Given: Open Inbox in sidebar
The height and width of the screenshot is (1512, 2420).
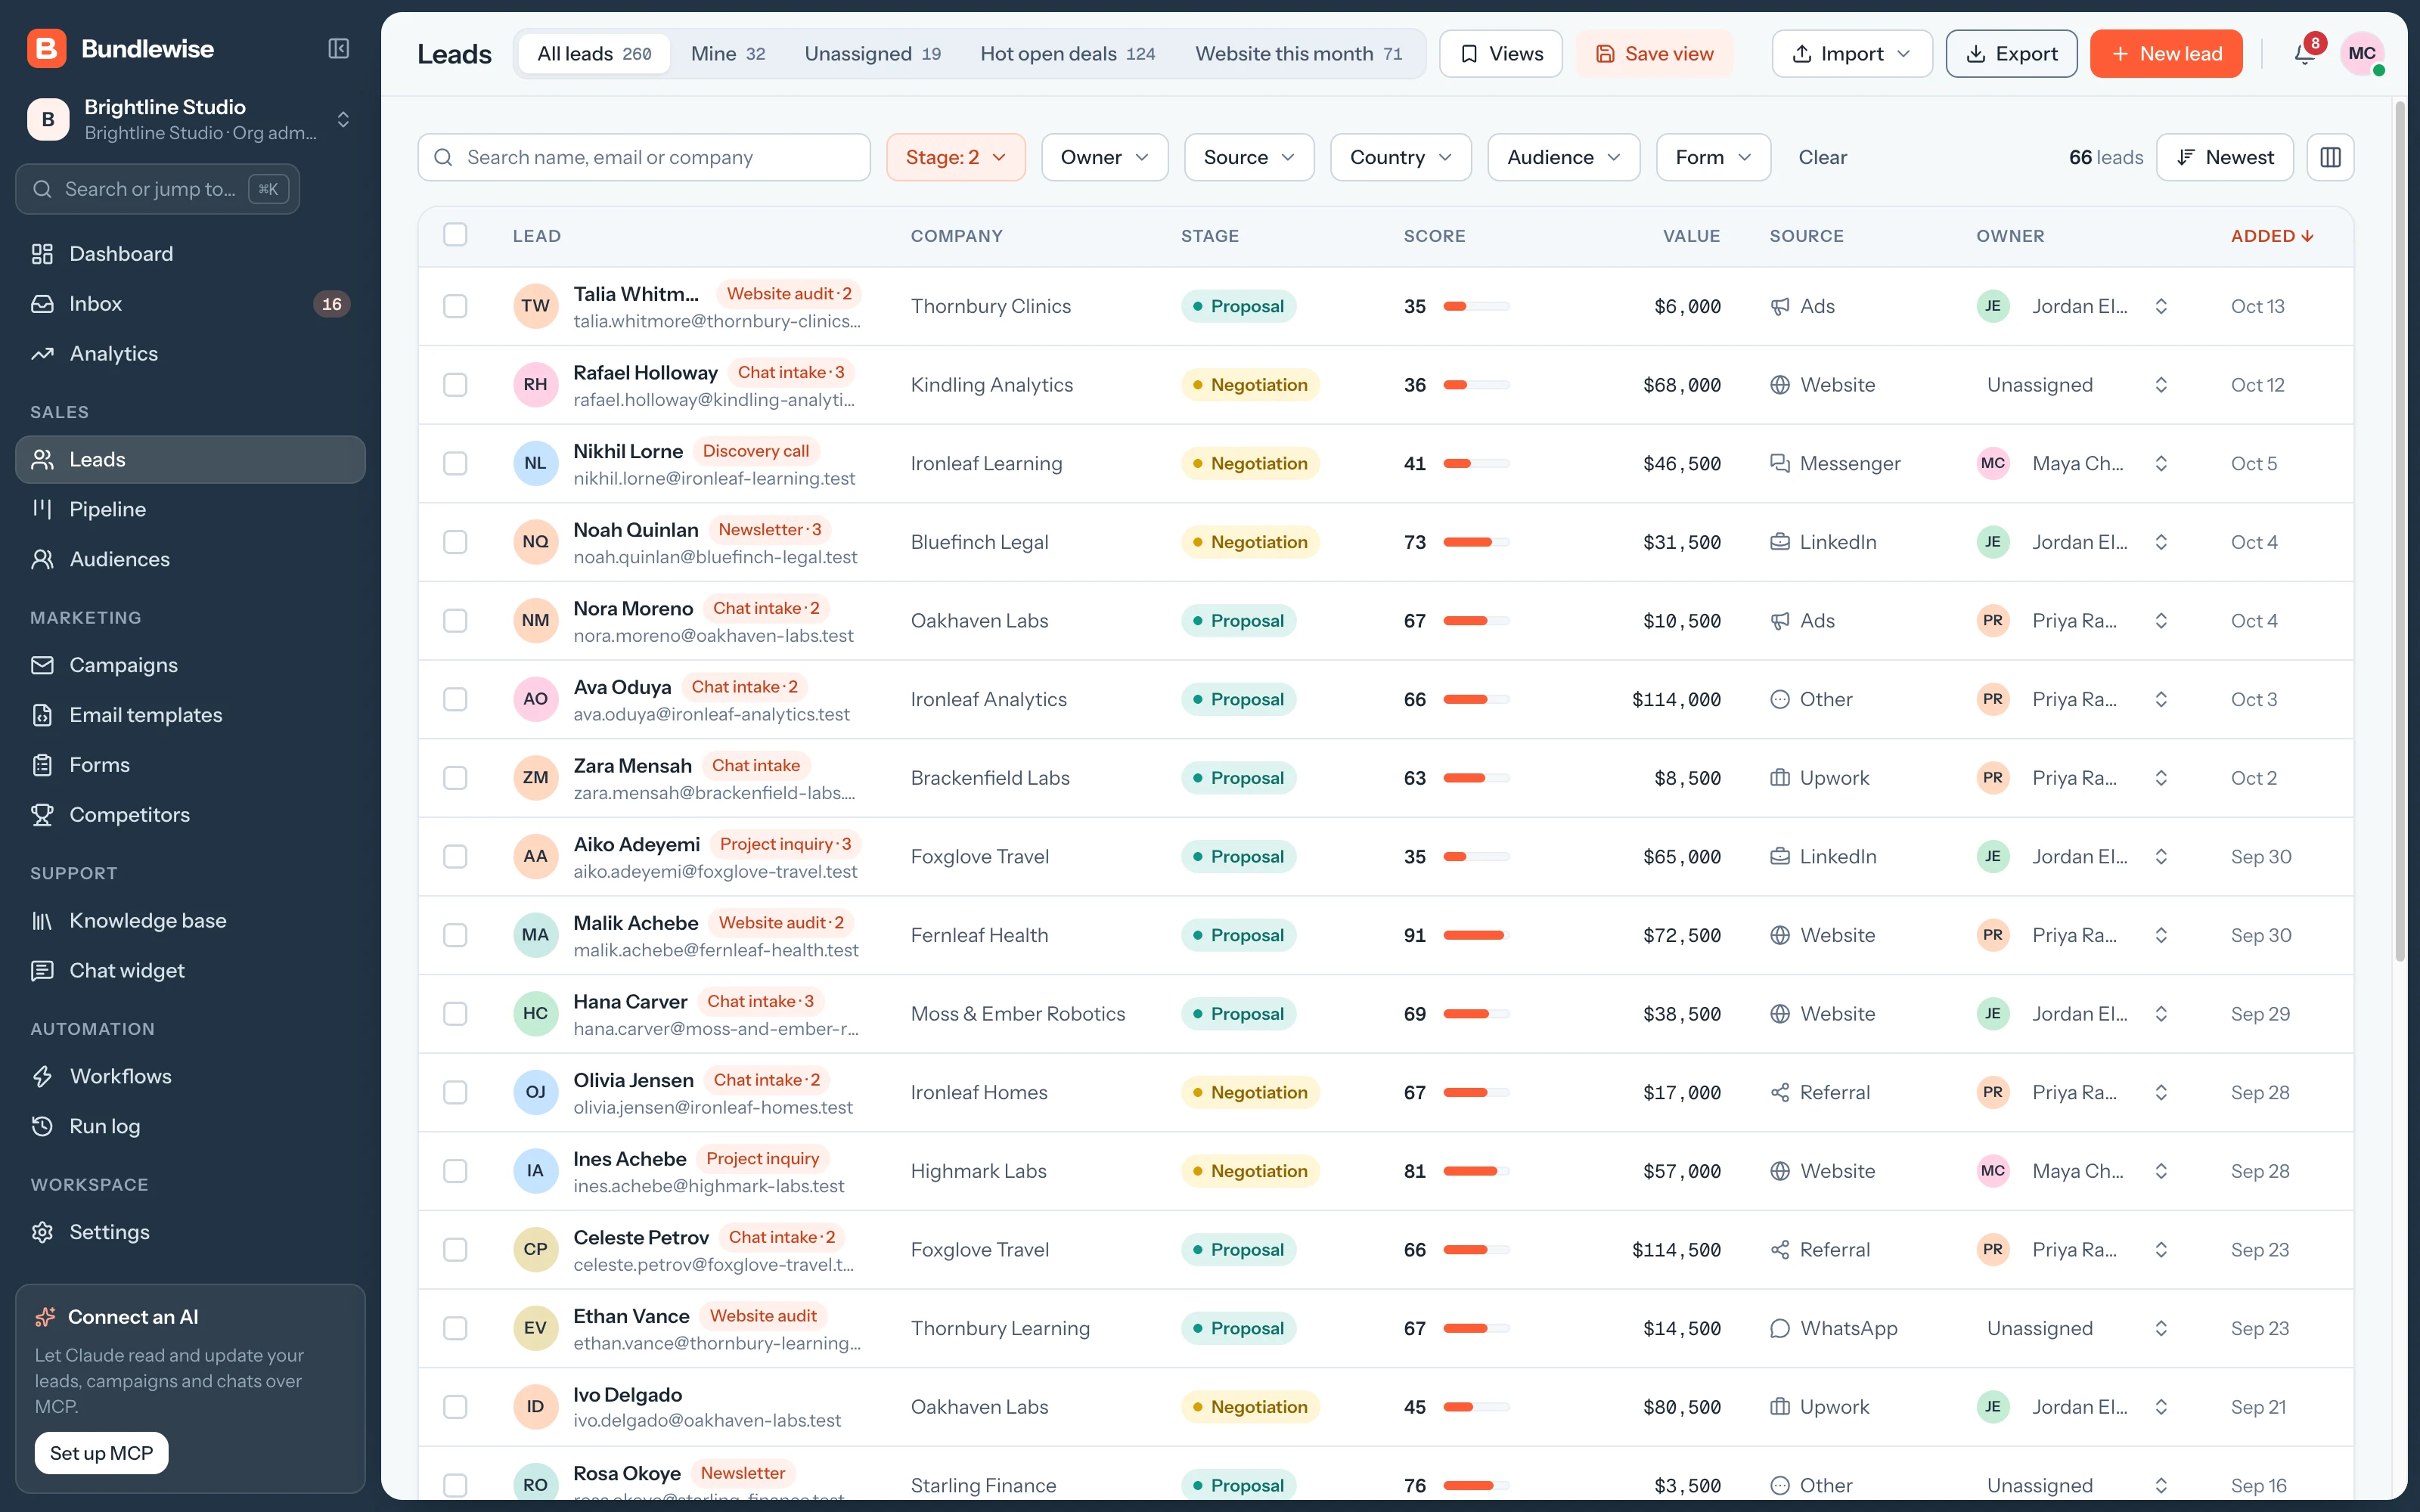Looking at the screenshot, I should click(190, 304).
